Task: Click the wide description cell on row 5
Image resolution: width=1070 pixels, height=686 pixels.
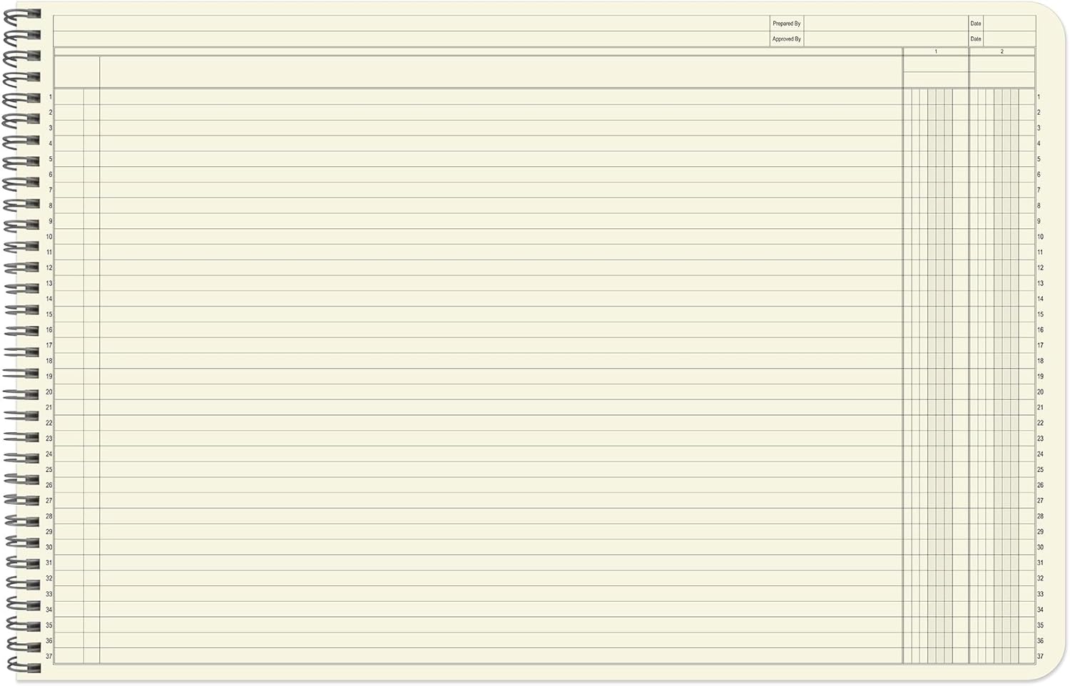Action: (x=501, y=159)
